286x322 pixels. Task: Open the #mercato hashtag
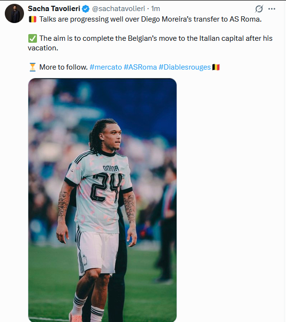coord(106,67)
